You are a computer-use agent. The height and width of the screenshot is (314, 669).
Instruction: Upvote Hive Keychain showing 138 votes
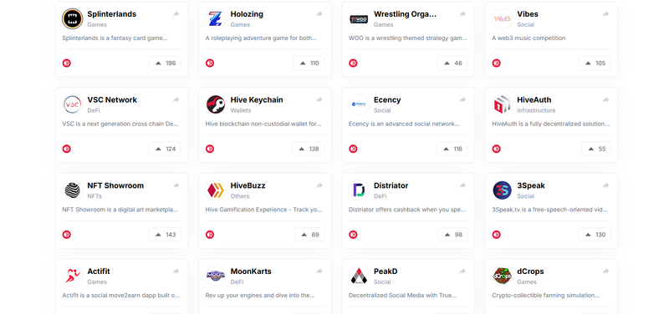[308, 149]
